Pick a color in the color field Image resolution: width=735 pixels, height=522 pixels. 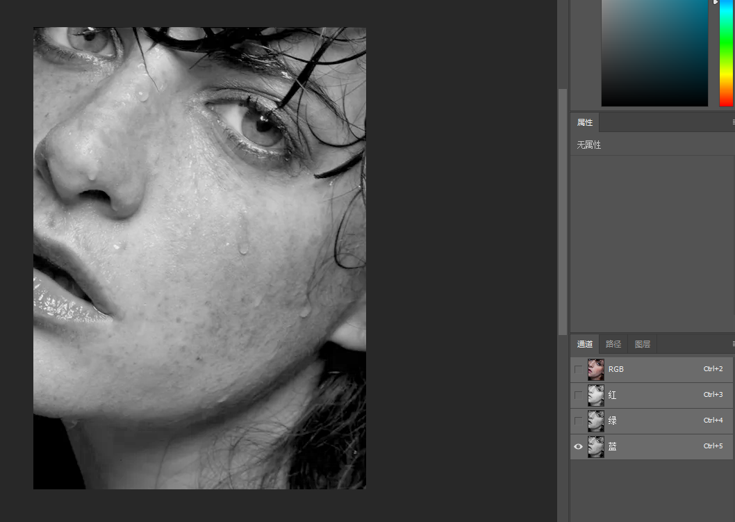tap(654, 53)
